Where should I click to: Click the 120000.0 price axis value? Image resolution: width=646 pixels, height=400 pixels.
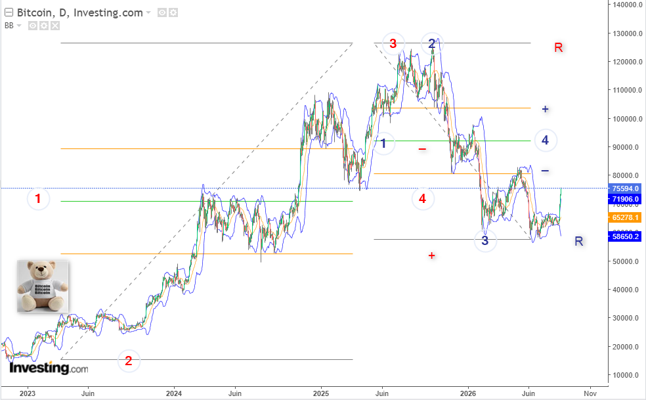point(628,62)
